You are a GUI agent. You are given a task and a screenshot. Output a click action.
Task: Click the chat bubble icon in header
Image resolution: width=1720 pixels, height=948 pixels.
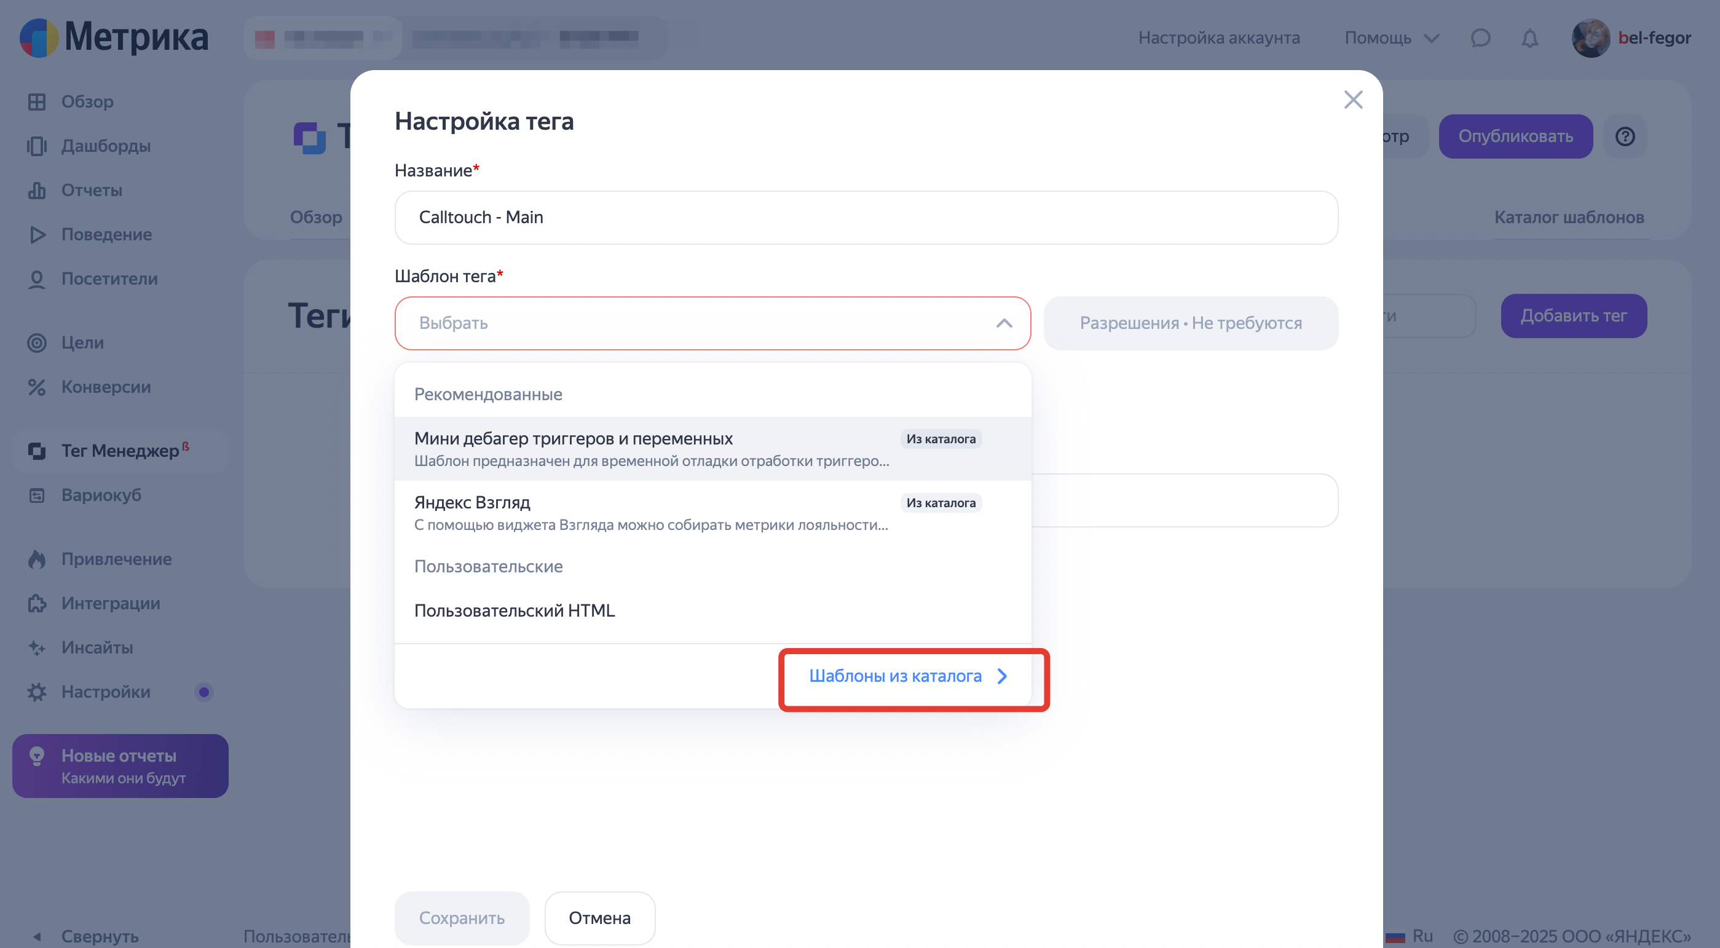1480,38
